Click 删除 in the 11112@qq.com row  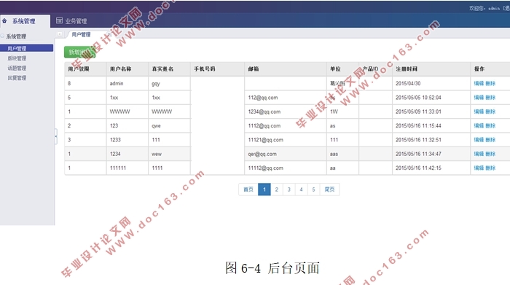(x=490, y=168)
